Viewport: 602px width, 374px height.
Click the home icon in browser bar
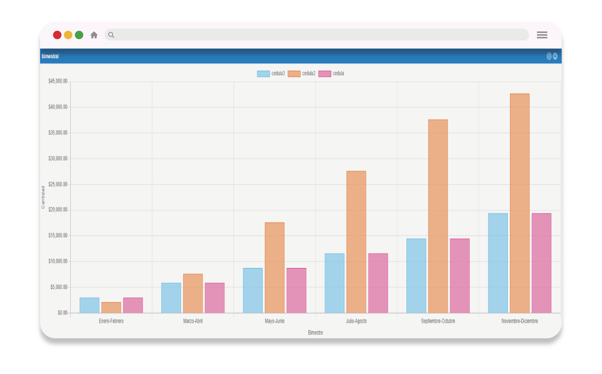point(94,35)
